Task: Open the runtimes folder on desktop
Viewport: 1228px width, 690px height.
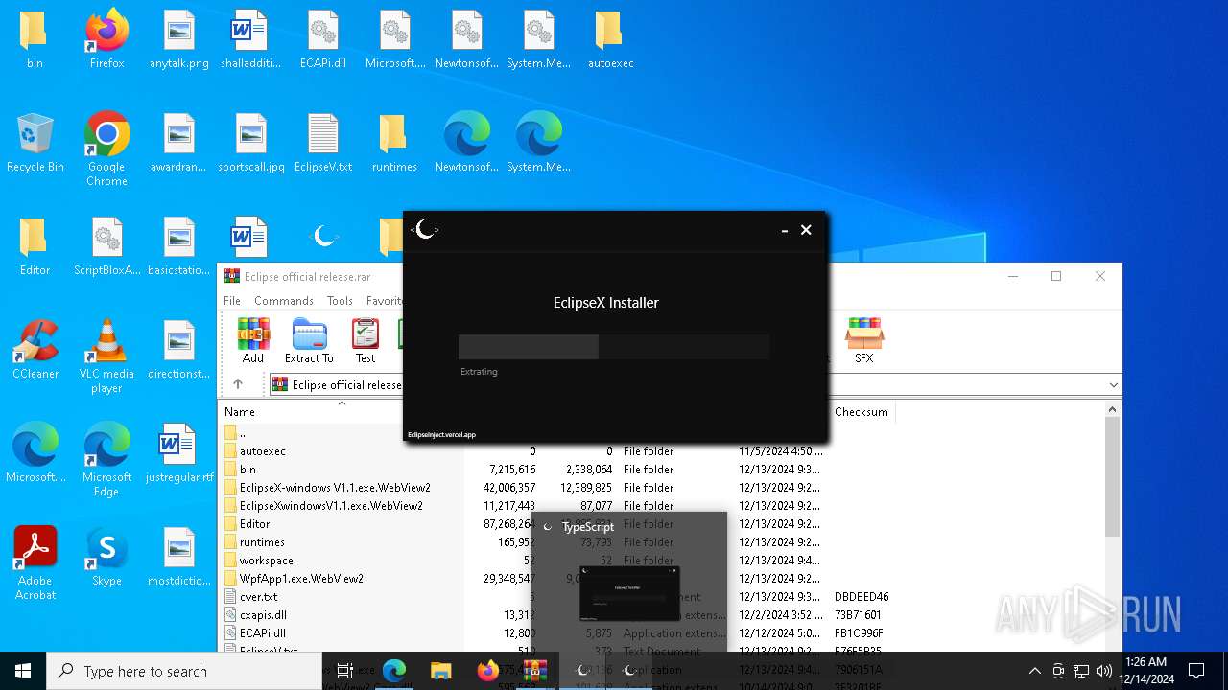Action: tap(394, 144)
